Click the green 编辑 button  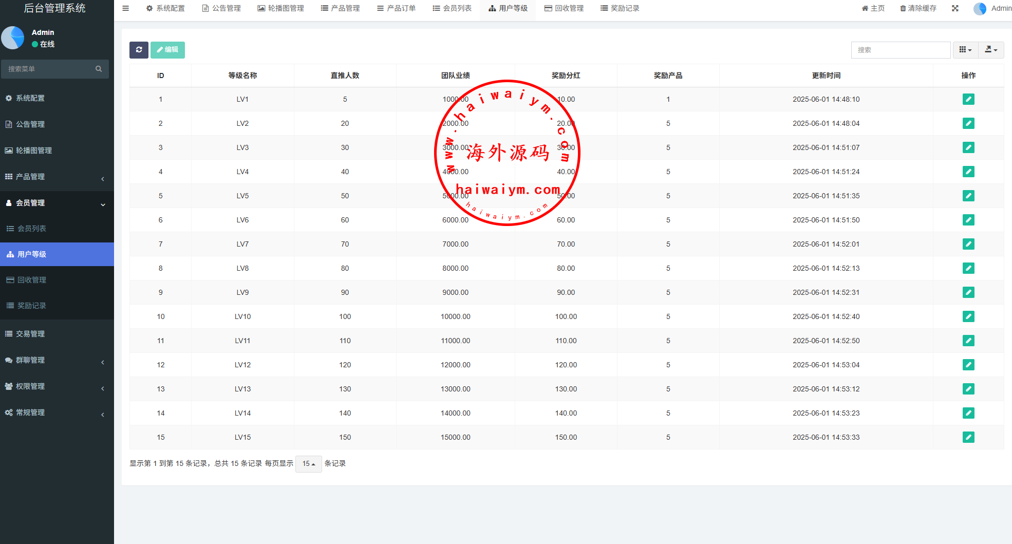pyautogui.click(x=167, y=50)
